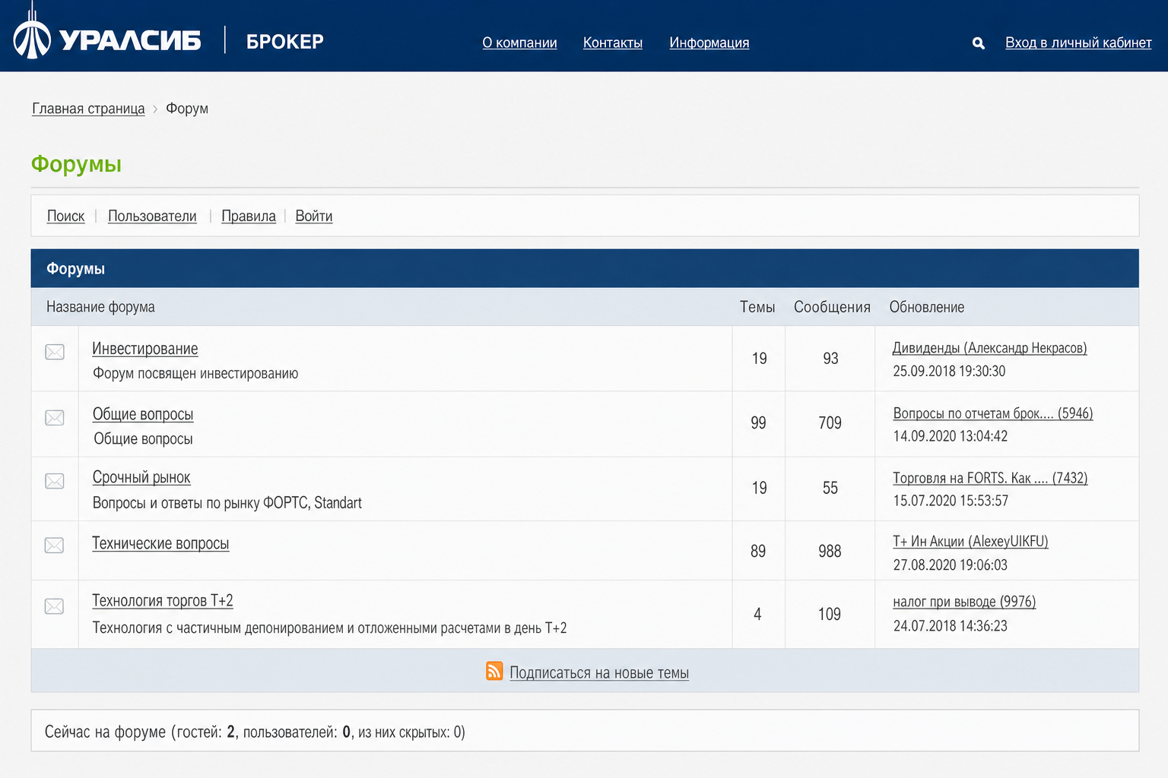The width and height of the screenshot is (1168, 778).
Task: Click message count 109 for Технология торгов
Action: (x=830, y=614)
